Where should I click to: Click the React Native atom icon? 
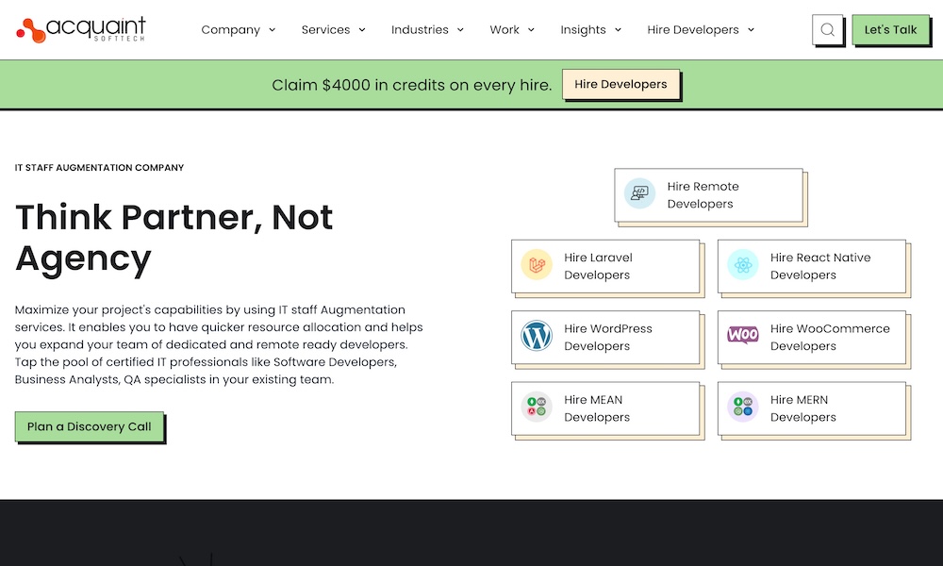(743, 265)
